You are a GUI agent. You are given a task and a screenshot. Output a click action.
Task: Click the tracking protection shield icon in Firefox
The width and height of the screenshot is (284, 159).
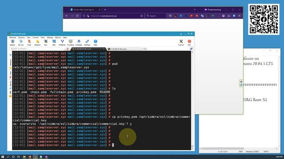pyautogui.click(x=84, y=16)
